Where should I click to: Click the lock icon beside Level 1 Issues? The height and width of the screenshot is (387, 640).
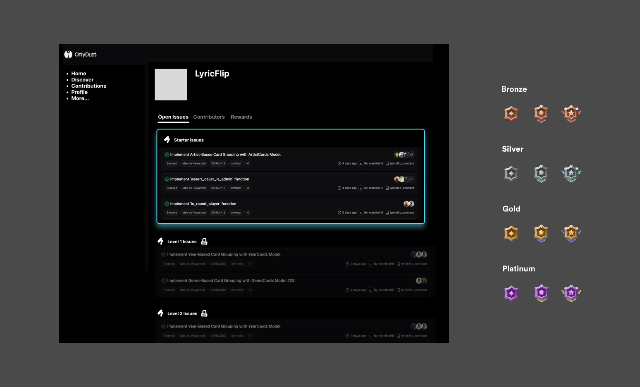click(x=204, y=241)
